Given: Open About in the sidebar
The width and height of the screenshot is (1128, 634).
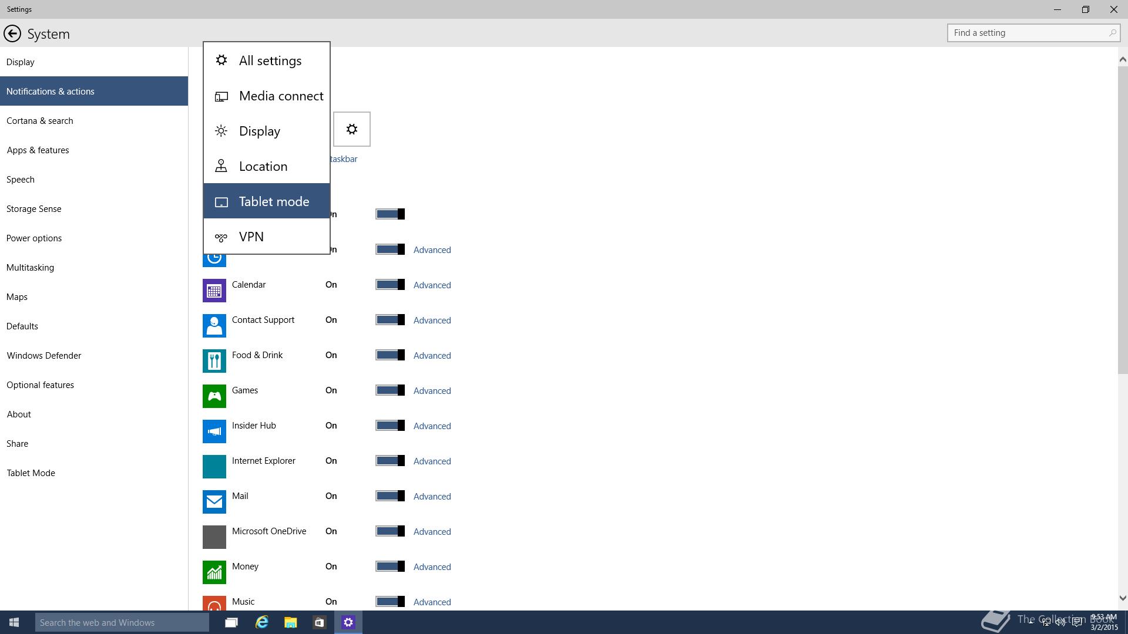Looking at the screenshot, I should coord(94,414).
